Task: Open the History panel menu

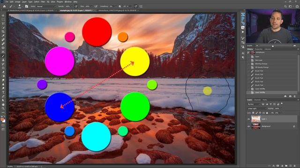Action: point(298,49)
